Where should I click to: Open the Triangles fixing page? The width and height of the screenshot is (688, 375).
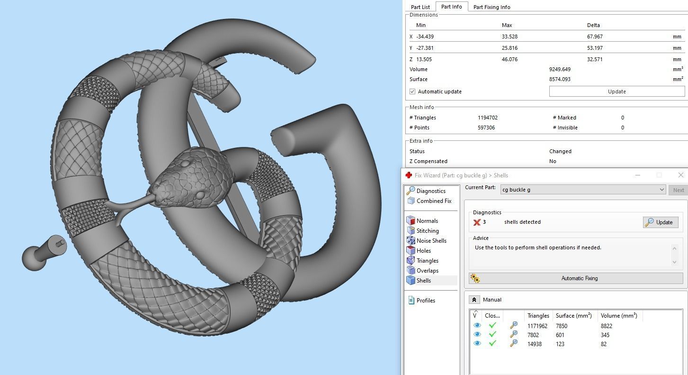click(423, 260)
